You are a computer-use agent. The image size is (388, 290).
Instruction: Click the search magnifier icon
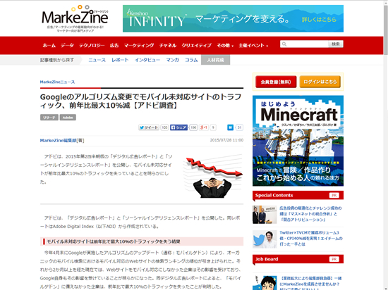[284, 44]
